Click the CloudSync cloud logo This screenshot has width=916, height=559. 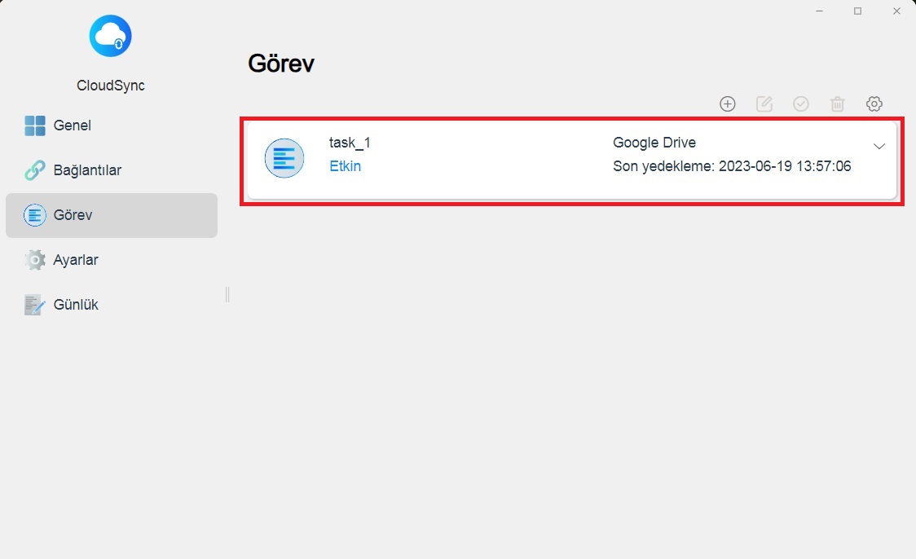[x=110, y=37]
